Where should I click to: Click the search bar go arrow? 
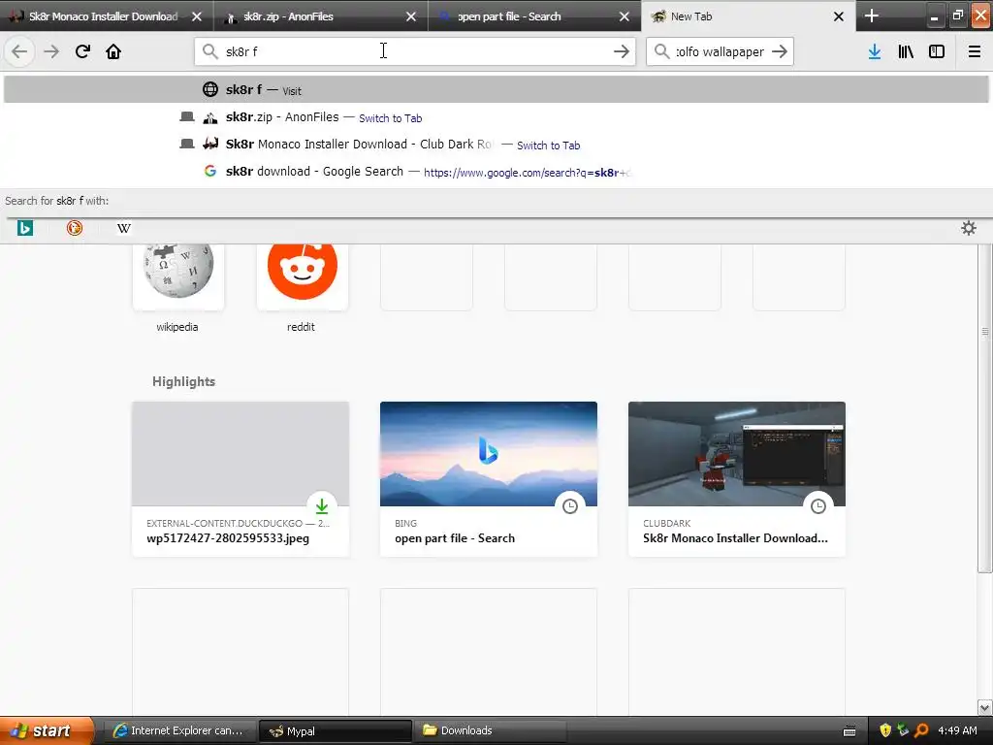780,51
